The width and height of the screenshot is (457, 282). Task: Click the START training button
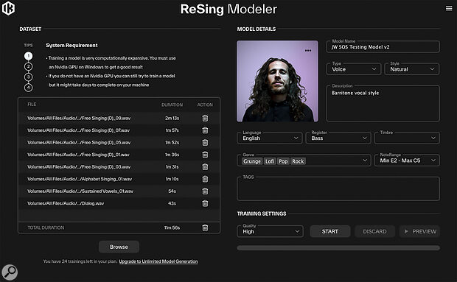[330, 231]
